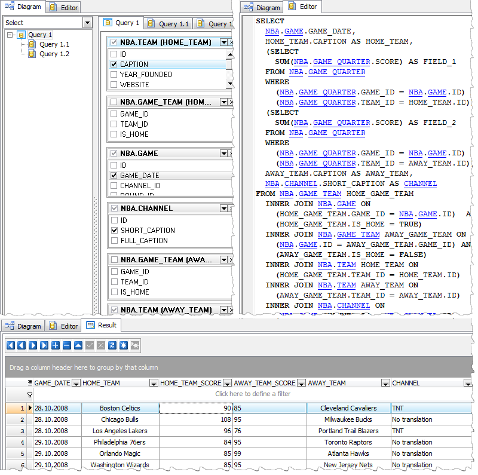Fetch all records using the sun icon
The height and width of the screenshot is (475, 478).
pyautogui.click(x=124, y=345)
